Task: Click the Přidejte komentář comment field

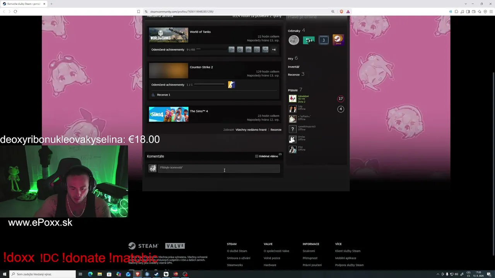Action: point(218,168)
